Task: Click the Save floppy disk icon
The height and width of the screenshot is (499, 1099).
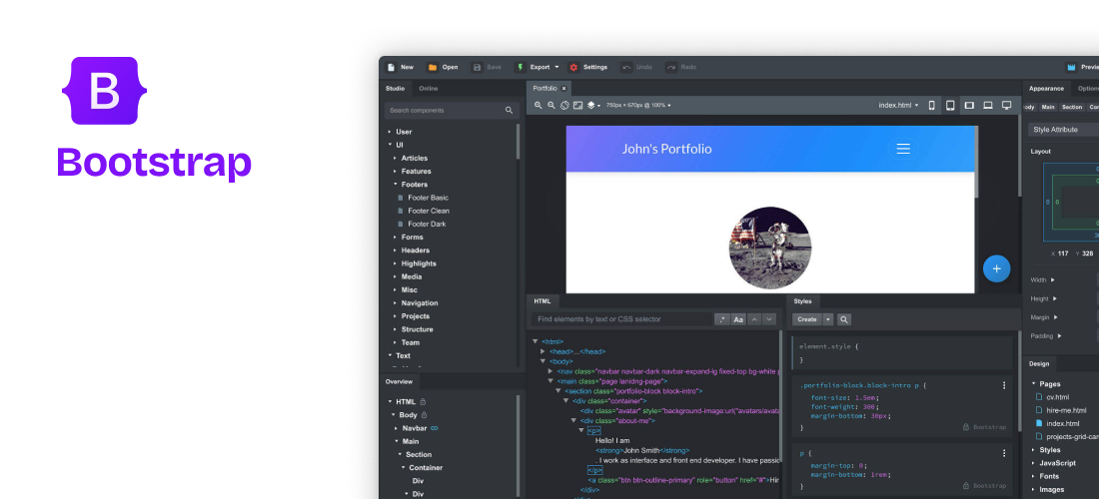Action: pos(478,67)
